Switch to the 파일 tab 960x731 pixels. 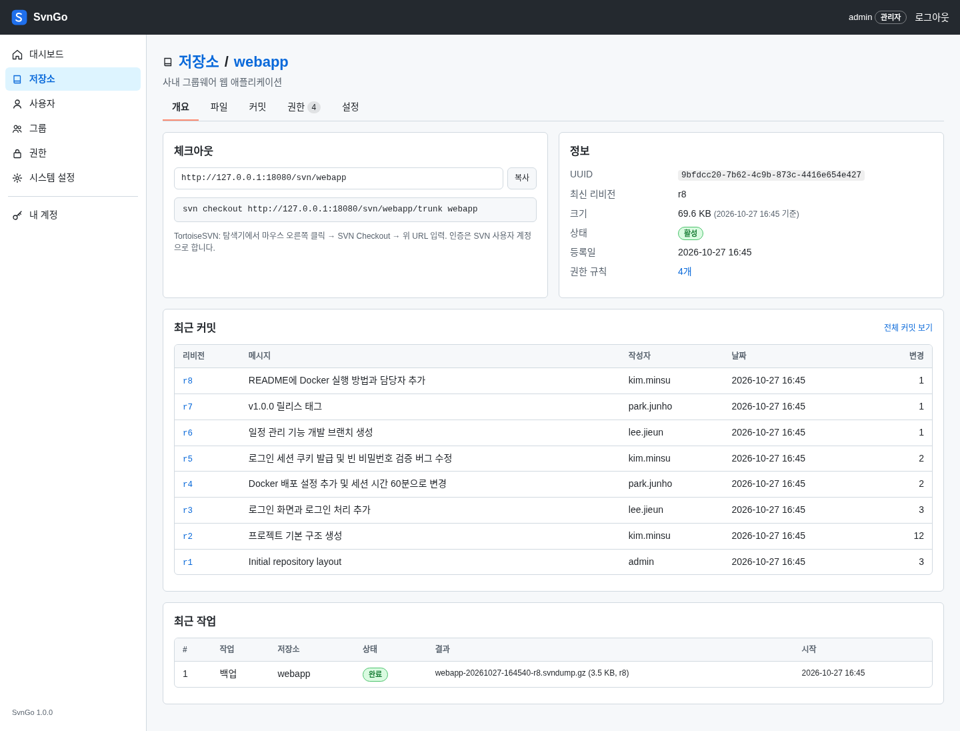click(x=219, y=107)
